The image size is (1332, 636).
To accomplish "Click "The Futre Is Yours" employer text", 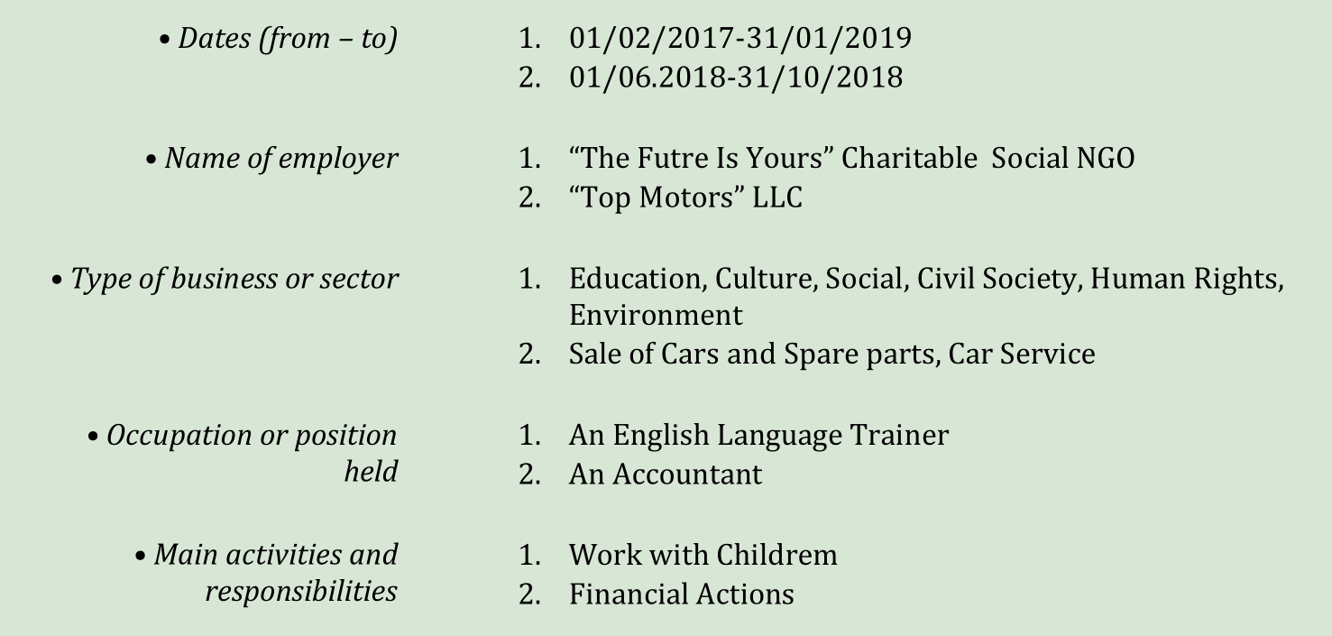I will point(702,159).
